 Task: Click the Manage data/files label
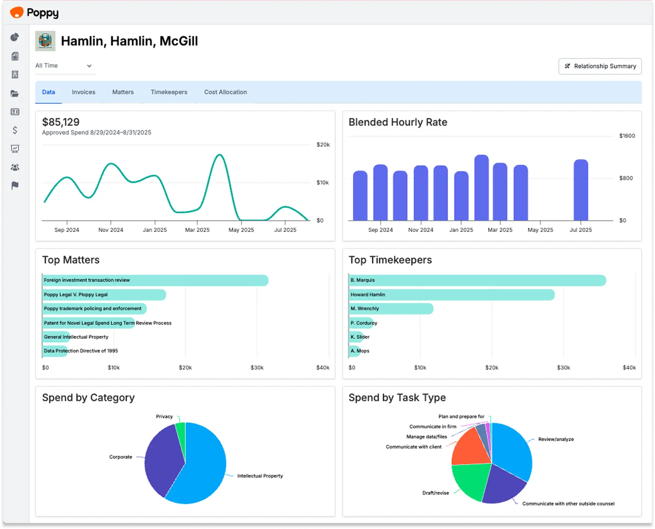coord(427,437)
